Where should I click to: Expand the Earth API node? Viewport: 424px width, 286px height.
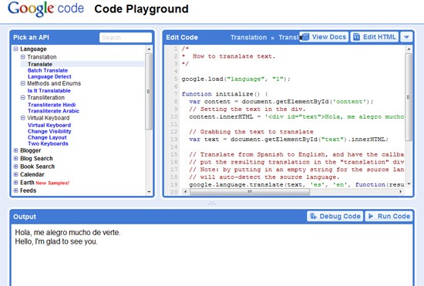coord(15,183)
